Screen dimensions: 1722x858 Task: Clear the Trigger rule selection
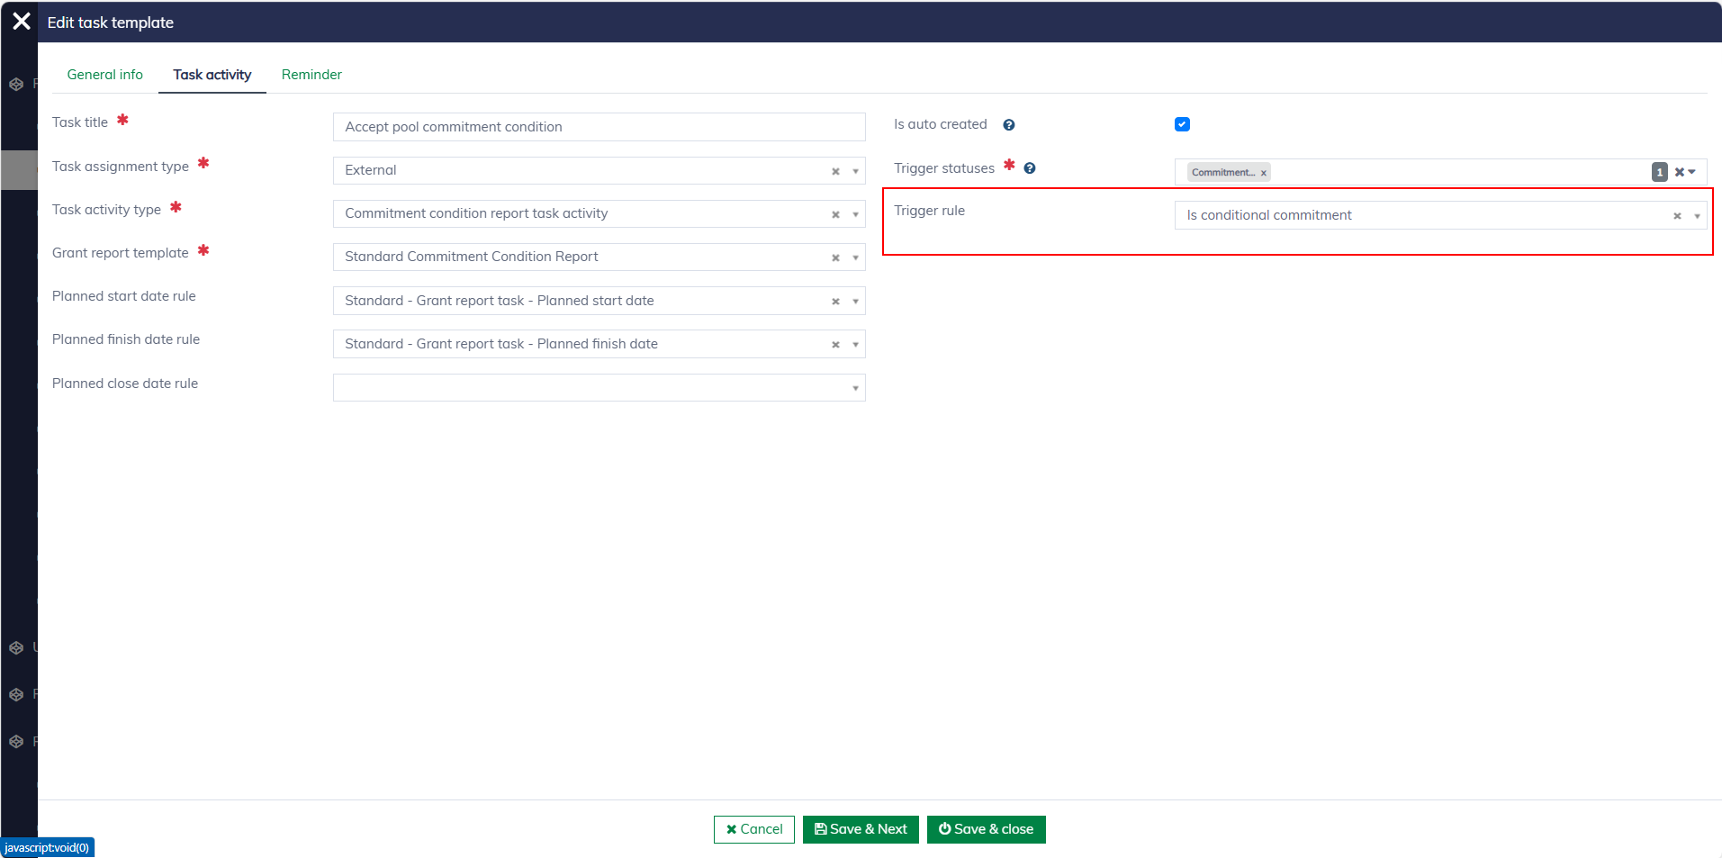(x=1677, y=216)
